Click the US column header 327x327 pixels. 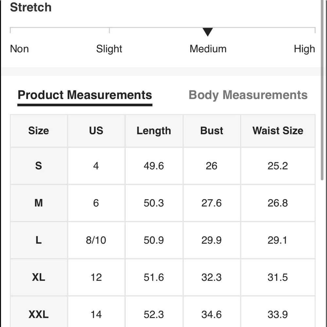[96, 131]
